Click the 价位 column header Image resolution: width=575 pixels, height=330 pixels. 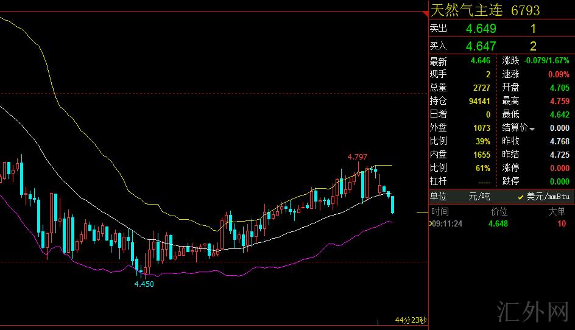point(499,211)
